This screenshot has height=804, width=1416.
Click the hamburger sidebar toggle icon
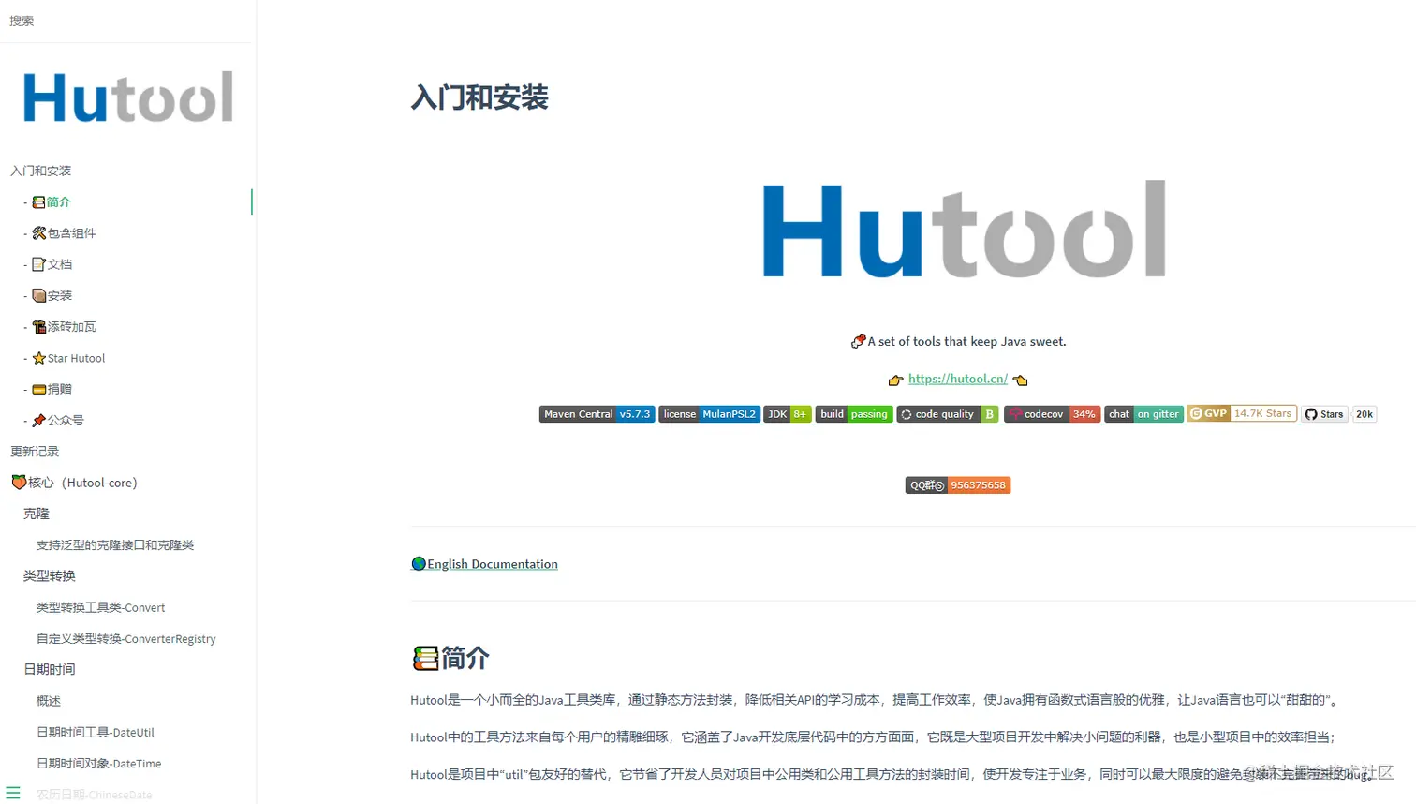point(13,793)
